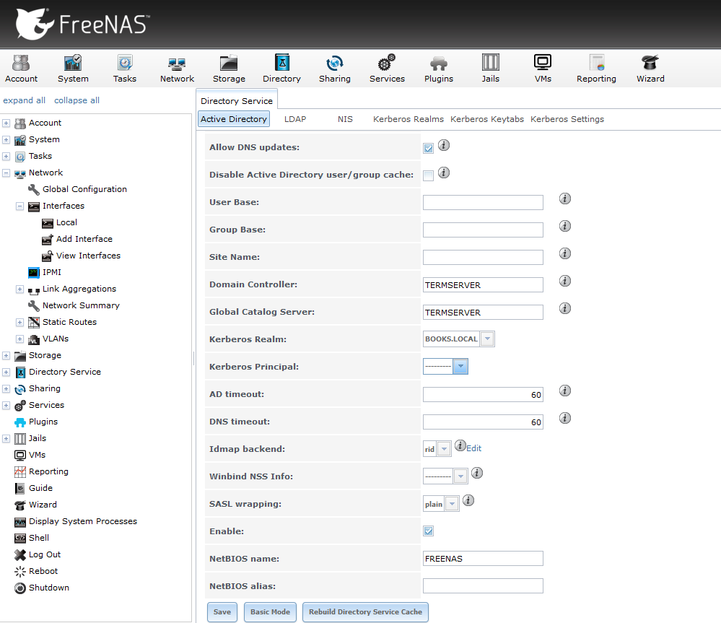Show info for Allow DNS updates

tap(444, 145)
